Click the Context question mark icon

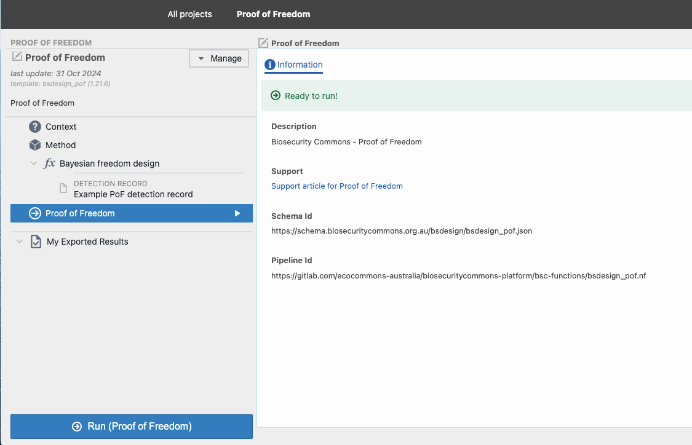(x=35, y=127)
